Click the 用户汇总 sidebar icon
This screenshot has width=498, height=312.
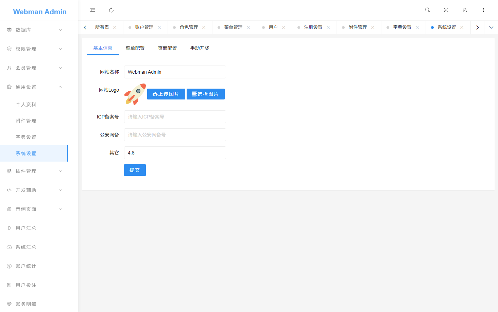[x=9, y=228]
